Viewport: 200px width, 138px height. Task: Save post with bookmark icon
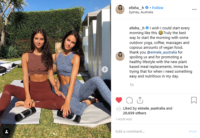tap(194, 100)
